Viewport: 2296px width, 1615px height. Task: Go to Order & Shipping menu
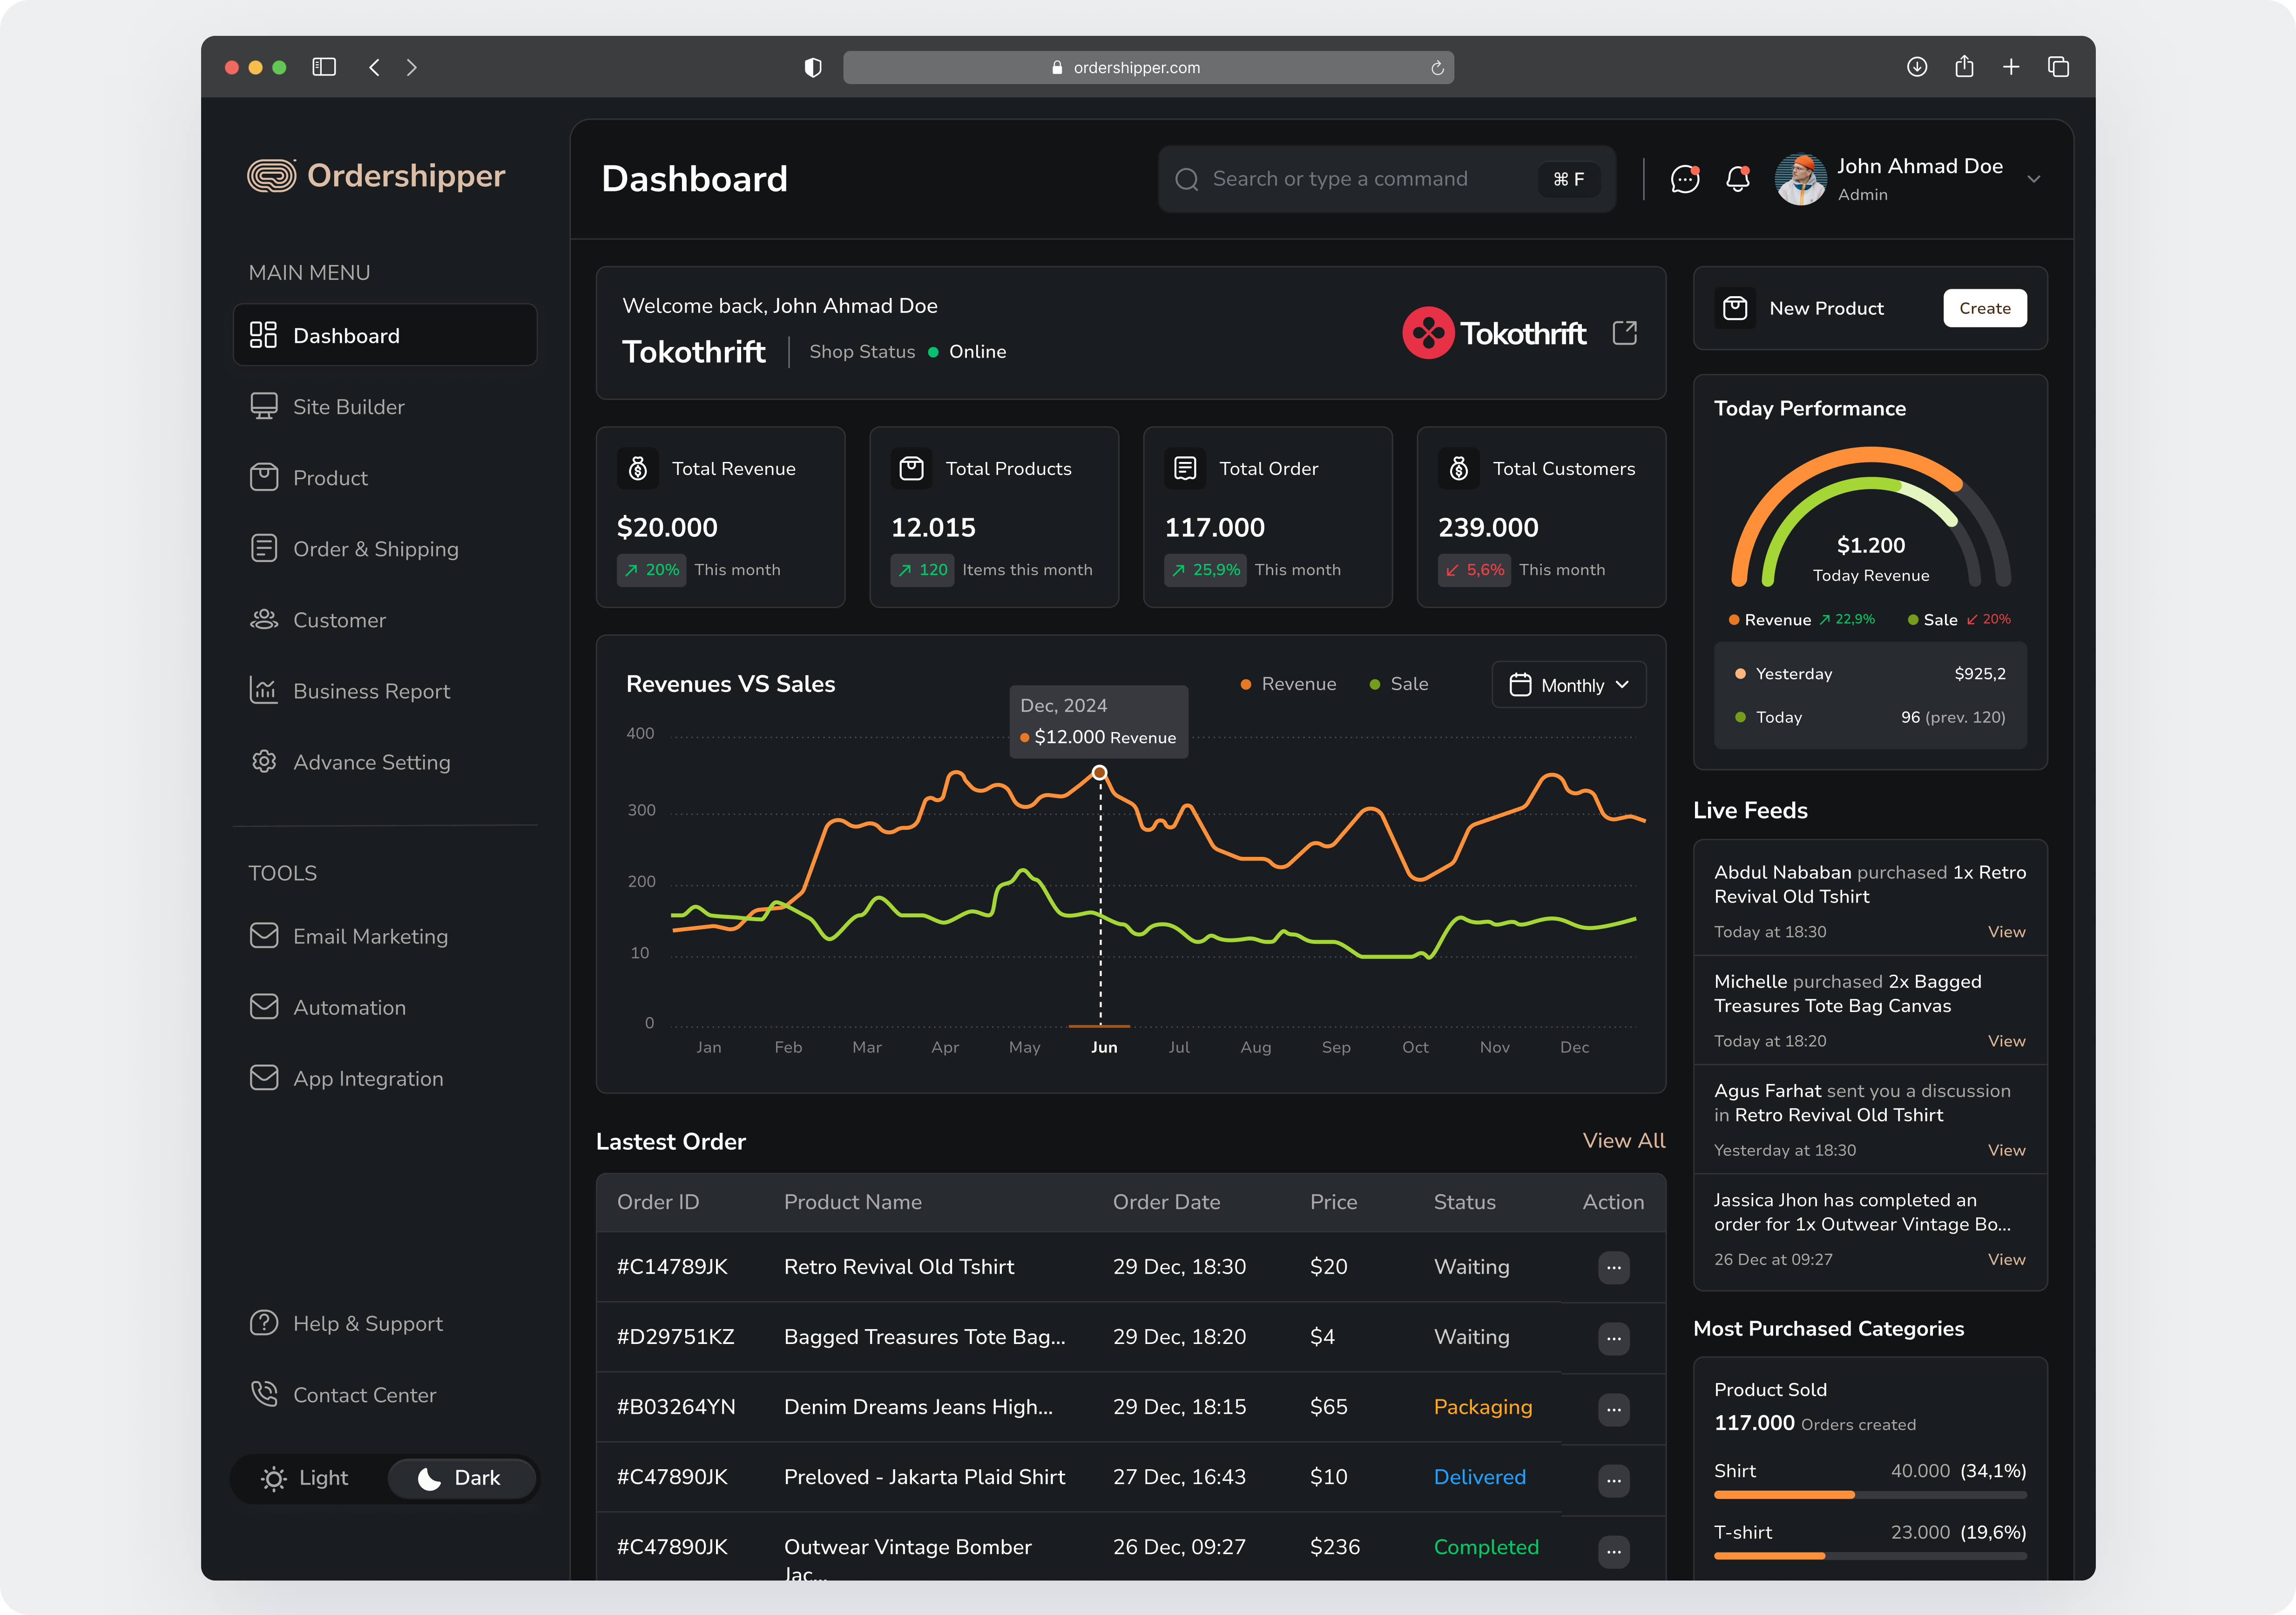pos(375,550)
